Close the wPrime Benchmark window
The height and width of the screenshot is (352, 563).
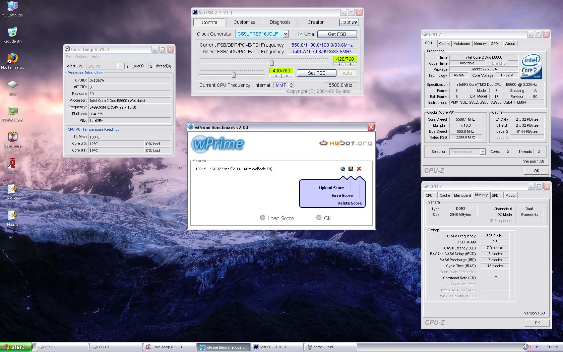(x=371, y=127)
